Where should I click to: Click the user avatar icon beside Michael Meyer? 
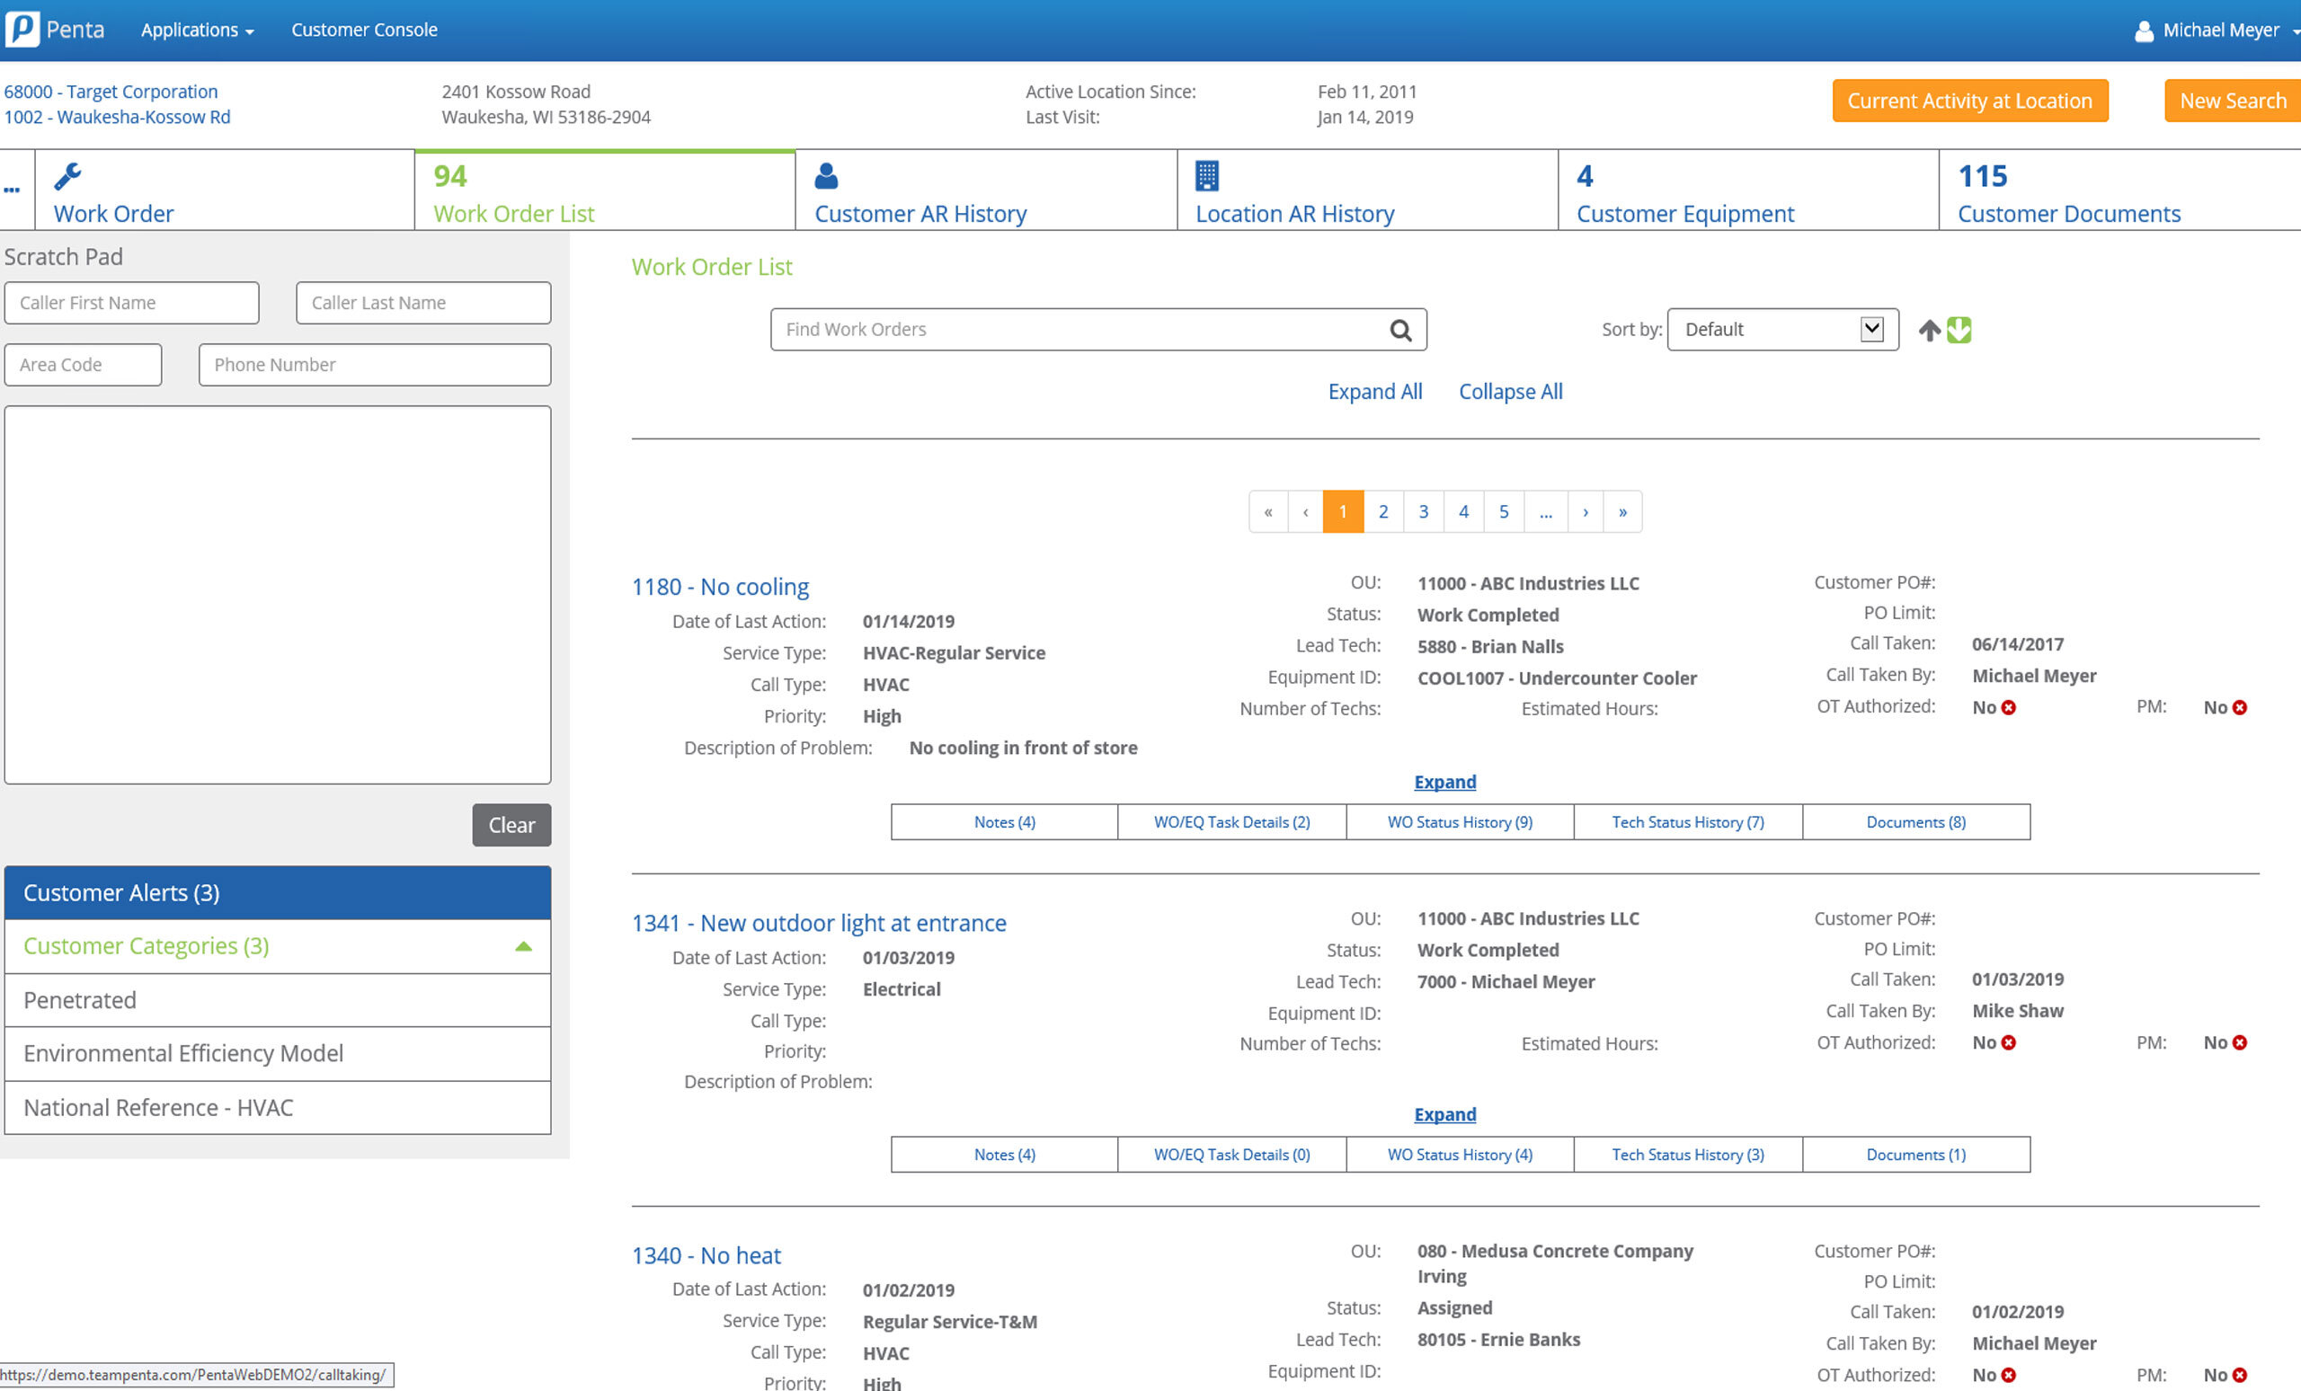[x=2144, y=31]
